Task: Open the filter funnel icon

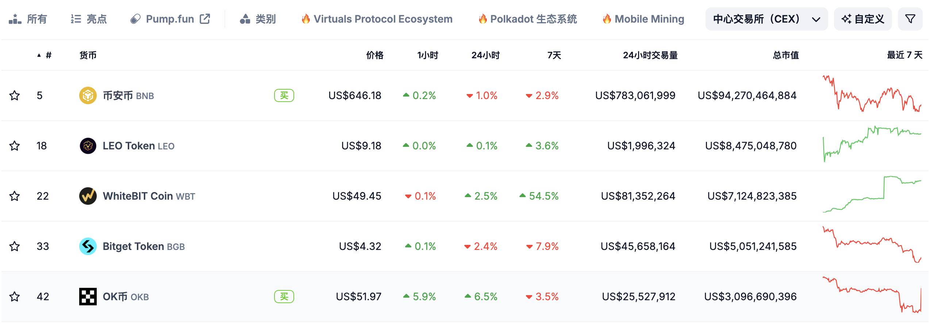Action: pos(910,18)
